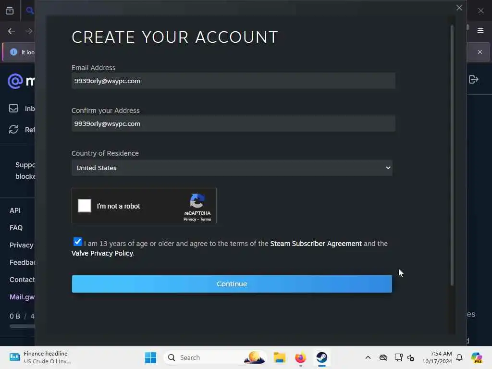492x369 pixels.
Task: Open Steam from taskbar
Action: (321, 357)
